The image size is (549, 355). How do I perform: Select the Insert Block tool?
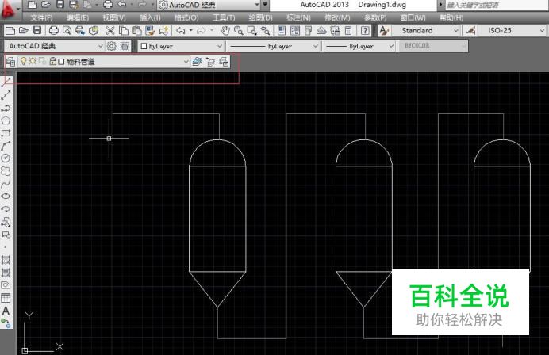(6, 222)
